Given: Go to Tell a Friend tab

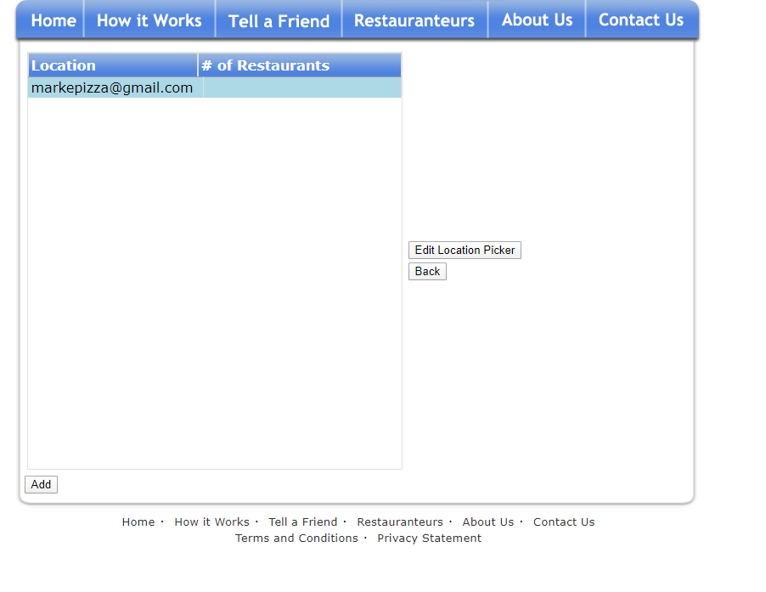Looking at the screenshot, I should (x=279, y=21).
